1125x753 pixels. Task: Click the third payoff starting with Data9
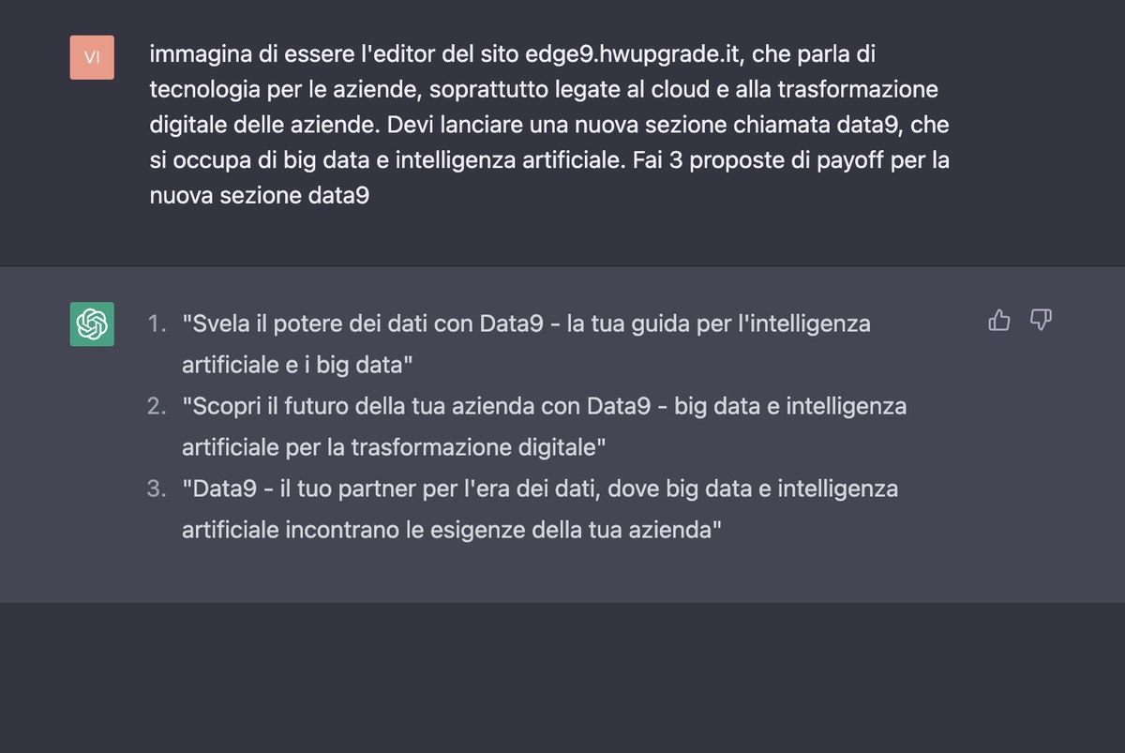click(540, 509)
